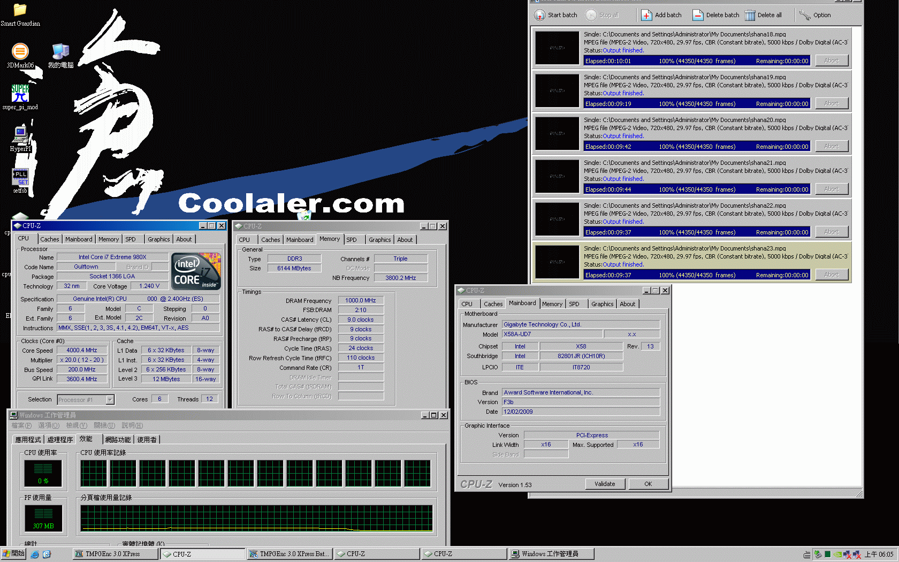The image size is (899, 562).
Task: Click the DRAM Frequency 1000.0 MHz field
Action: [361, 300]
